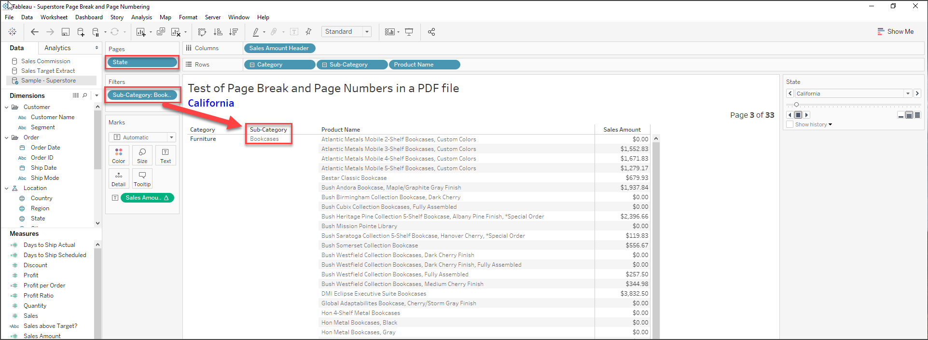The width and height of the screenshot is (928, 340).
Task: Open Dimensions pane menu arrow
Action: (x=97, y=95)
